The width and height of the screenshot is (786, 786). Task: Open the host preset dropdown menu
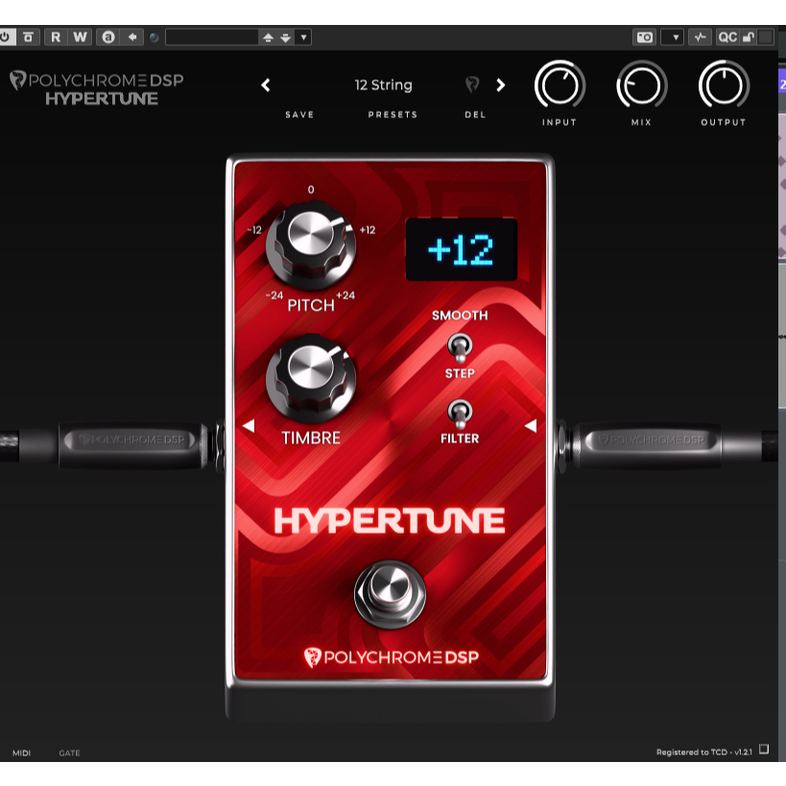(303, 37)
